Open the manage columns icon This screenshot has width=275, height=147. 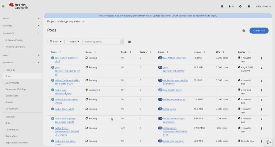pos(129,42)
